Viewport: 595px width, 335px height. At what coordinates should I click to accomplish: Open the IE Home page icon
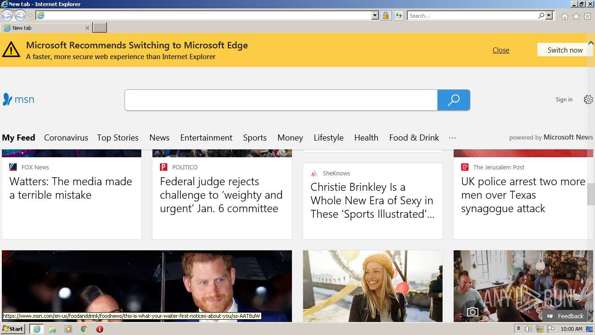(x=564, y=16)
